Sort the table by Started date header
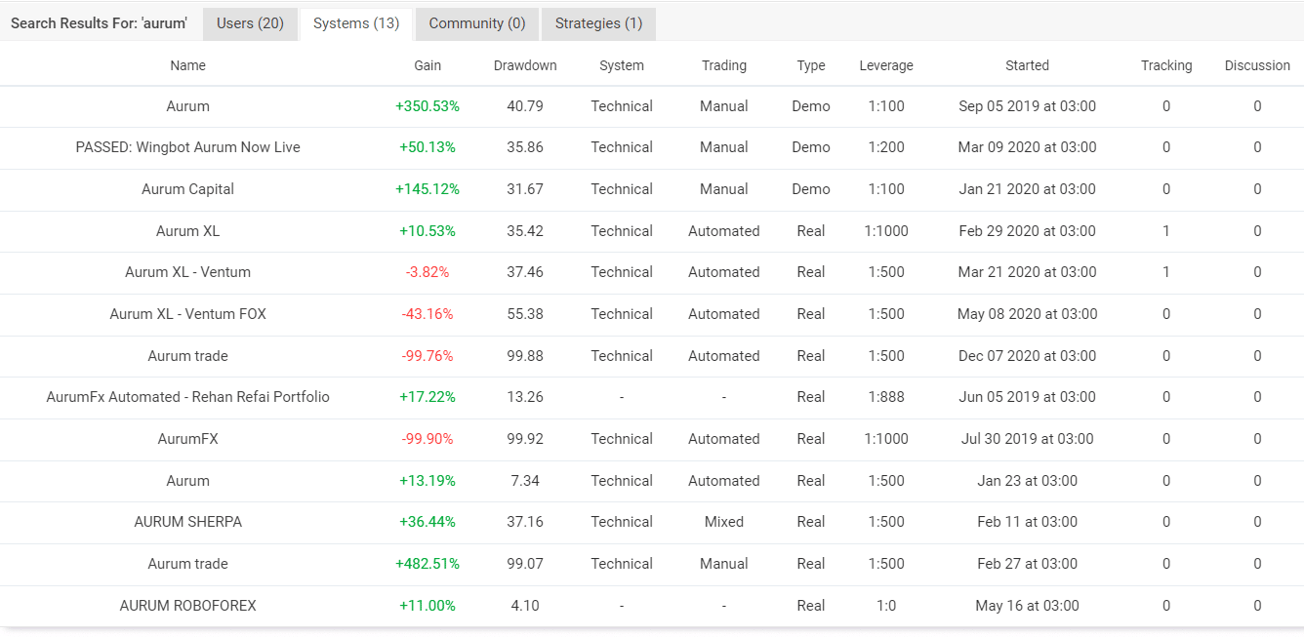Viewport: 1304px width, 637px height. [1027, 65]
